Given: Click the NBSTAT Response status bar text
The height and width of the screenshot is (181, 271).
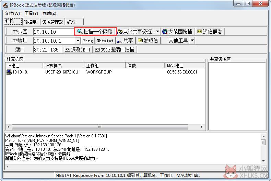Looking at the screenshot, I should click(128, 176).
